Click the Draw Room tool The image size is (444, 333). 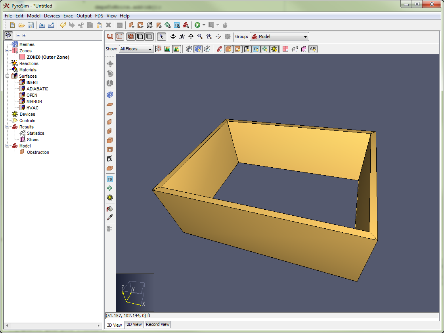pyautogui.click(x=110, y=168)
